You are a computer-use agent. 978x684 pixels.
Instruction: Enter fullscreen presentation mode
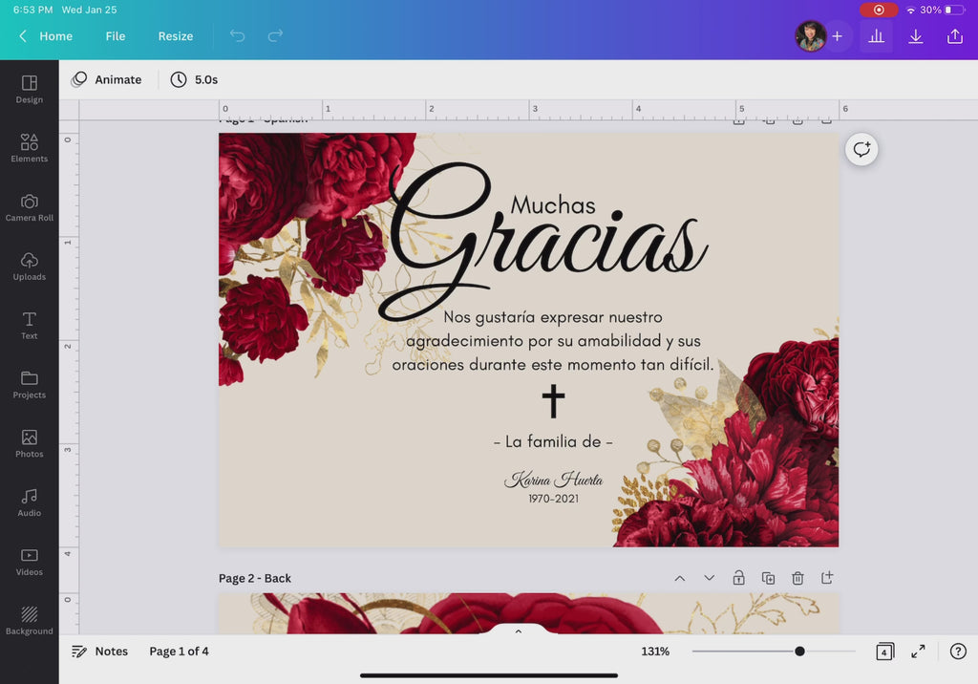point(918,652)
